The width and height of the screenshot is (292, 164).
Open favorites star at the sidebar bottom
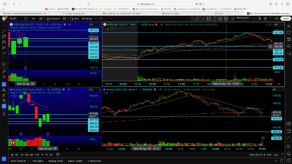tap(4, 159)
